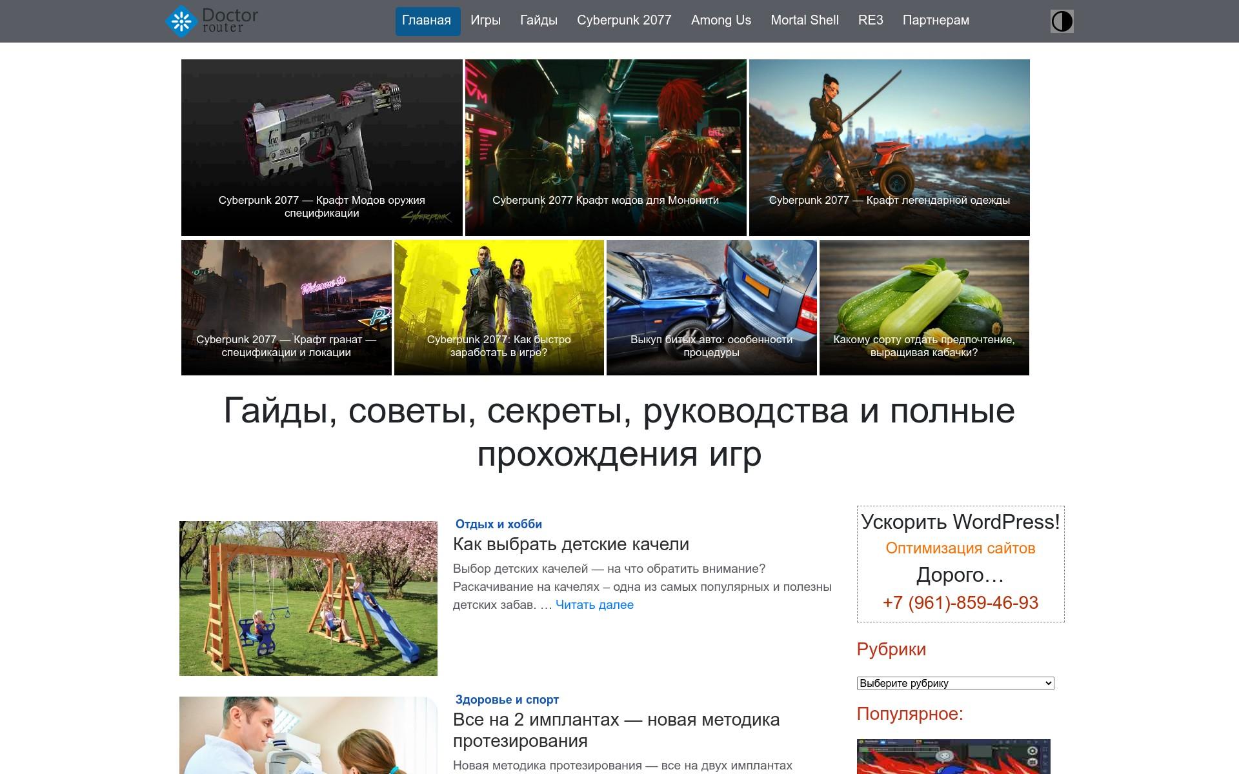The image size is (1239, 774).
Task: Click the Здоровье и спорт category link
Action: [x=507, y=700]
